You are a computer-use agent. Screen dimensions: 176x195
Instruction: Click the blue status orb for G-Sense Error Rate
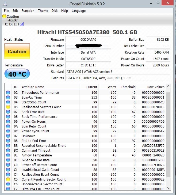(x=8, y=160)
